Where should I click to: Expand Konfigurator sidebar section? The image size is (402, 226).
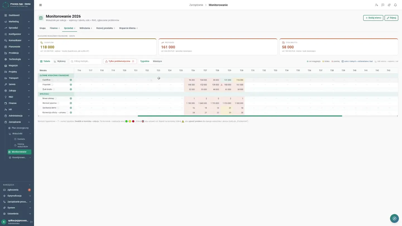tap(17, 34)
